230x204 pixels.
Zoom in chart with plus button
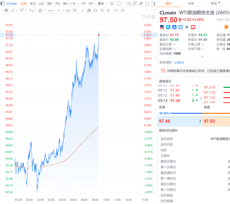153,17
